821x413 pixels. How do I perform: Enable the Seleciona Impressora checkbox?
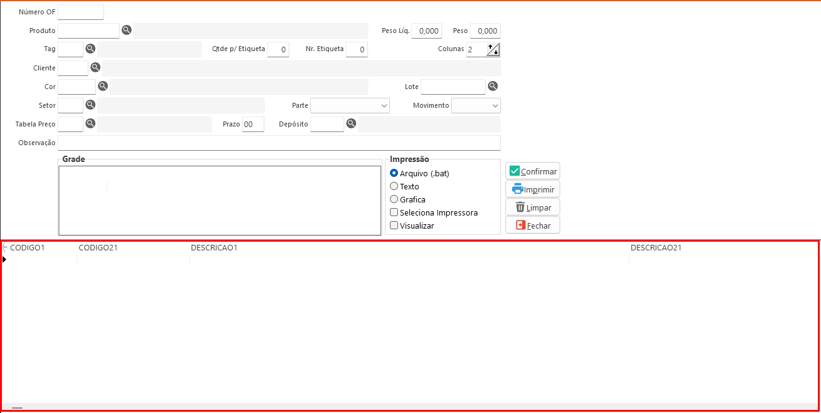pos(394,212)
